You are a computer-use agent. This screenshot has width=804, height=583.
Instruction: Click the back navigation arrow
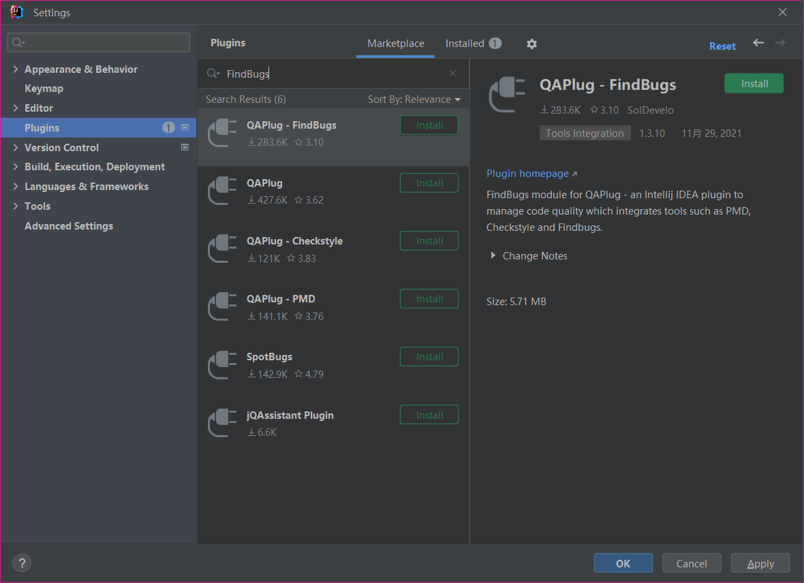click(x=758, y=43)
